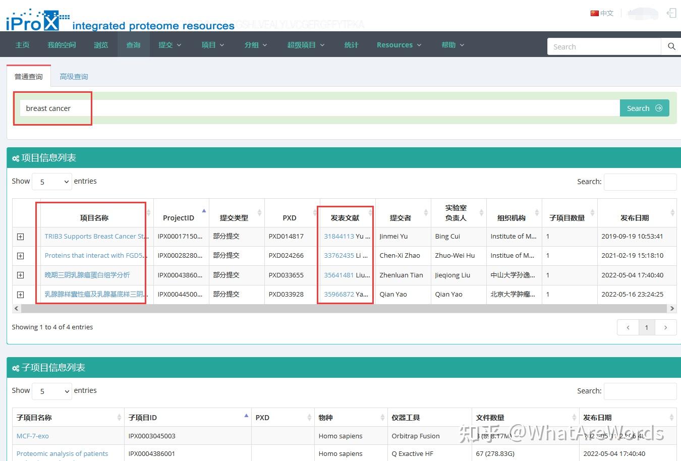Image resolution: width=681 pixels, height=461 pixels.
Task: Select the 查询 menu item
Action: 133,45
